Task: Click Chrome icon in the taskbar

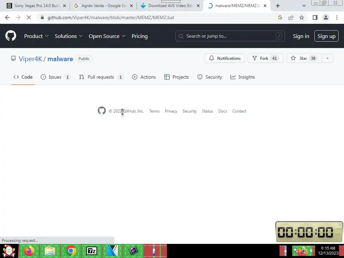Action: click(71, 251)
